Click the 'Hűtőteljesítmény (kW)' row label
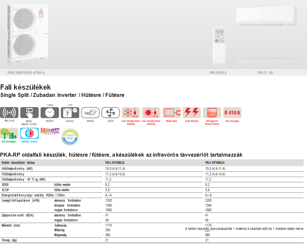The height and width of the screenshot is (245, 307). tap(17, 168)
